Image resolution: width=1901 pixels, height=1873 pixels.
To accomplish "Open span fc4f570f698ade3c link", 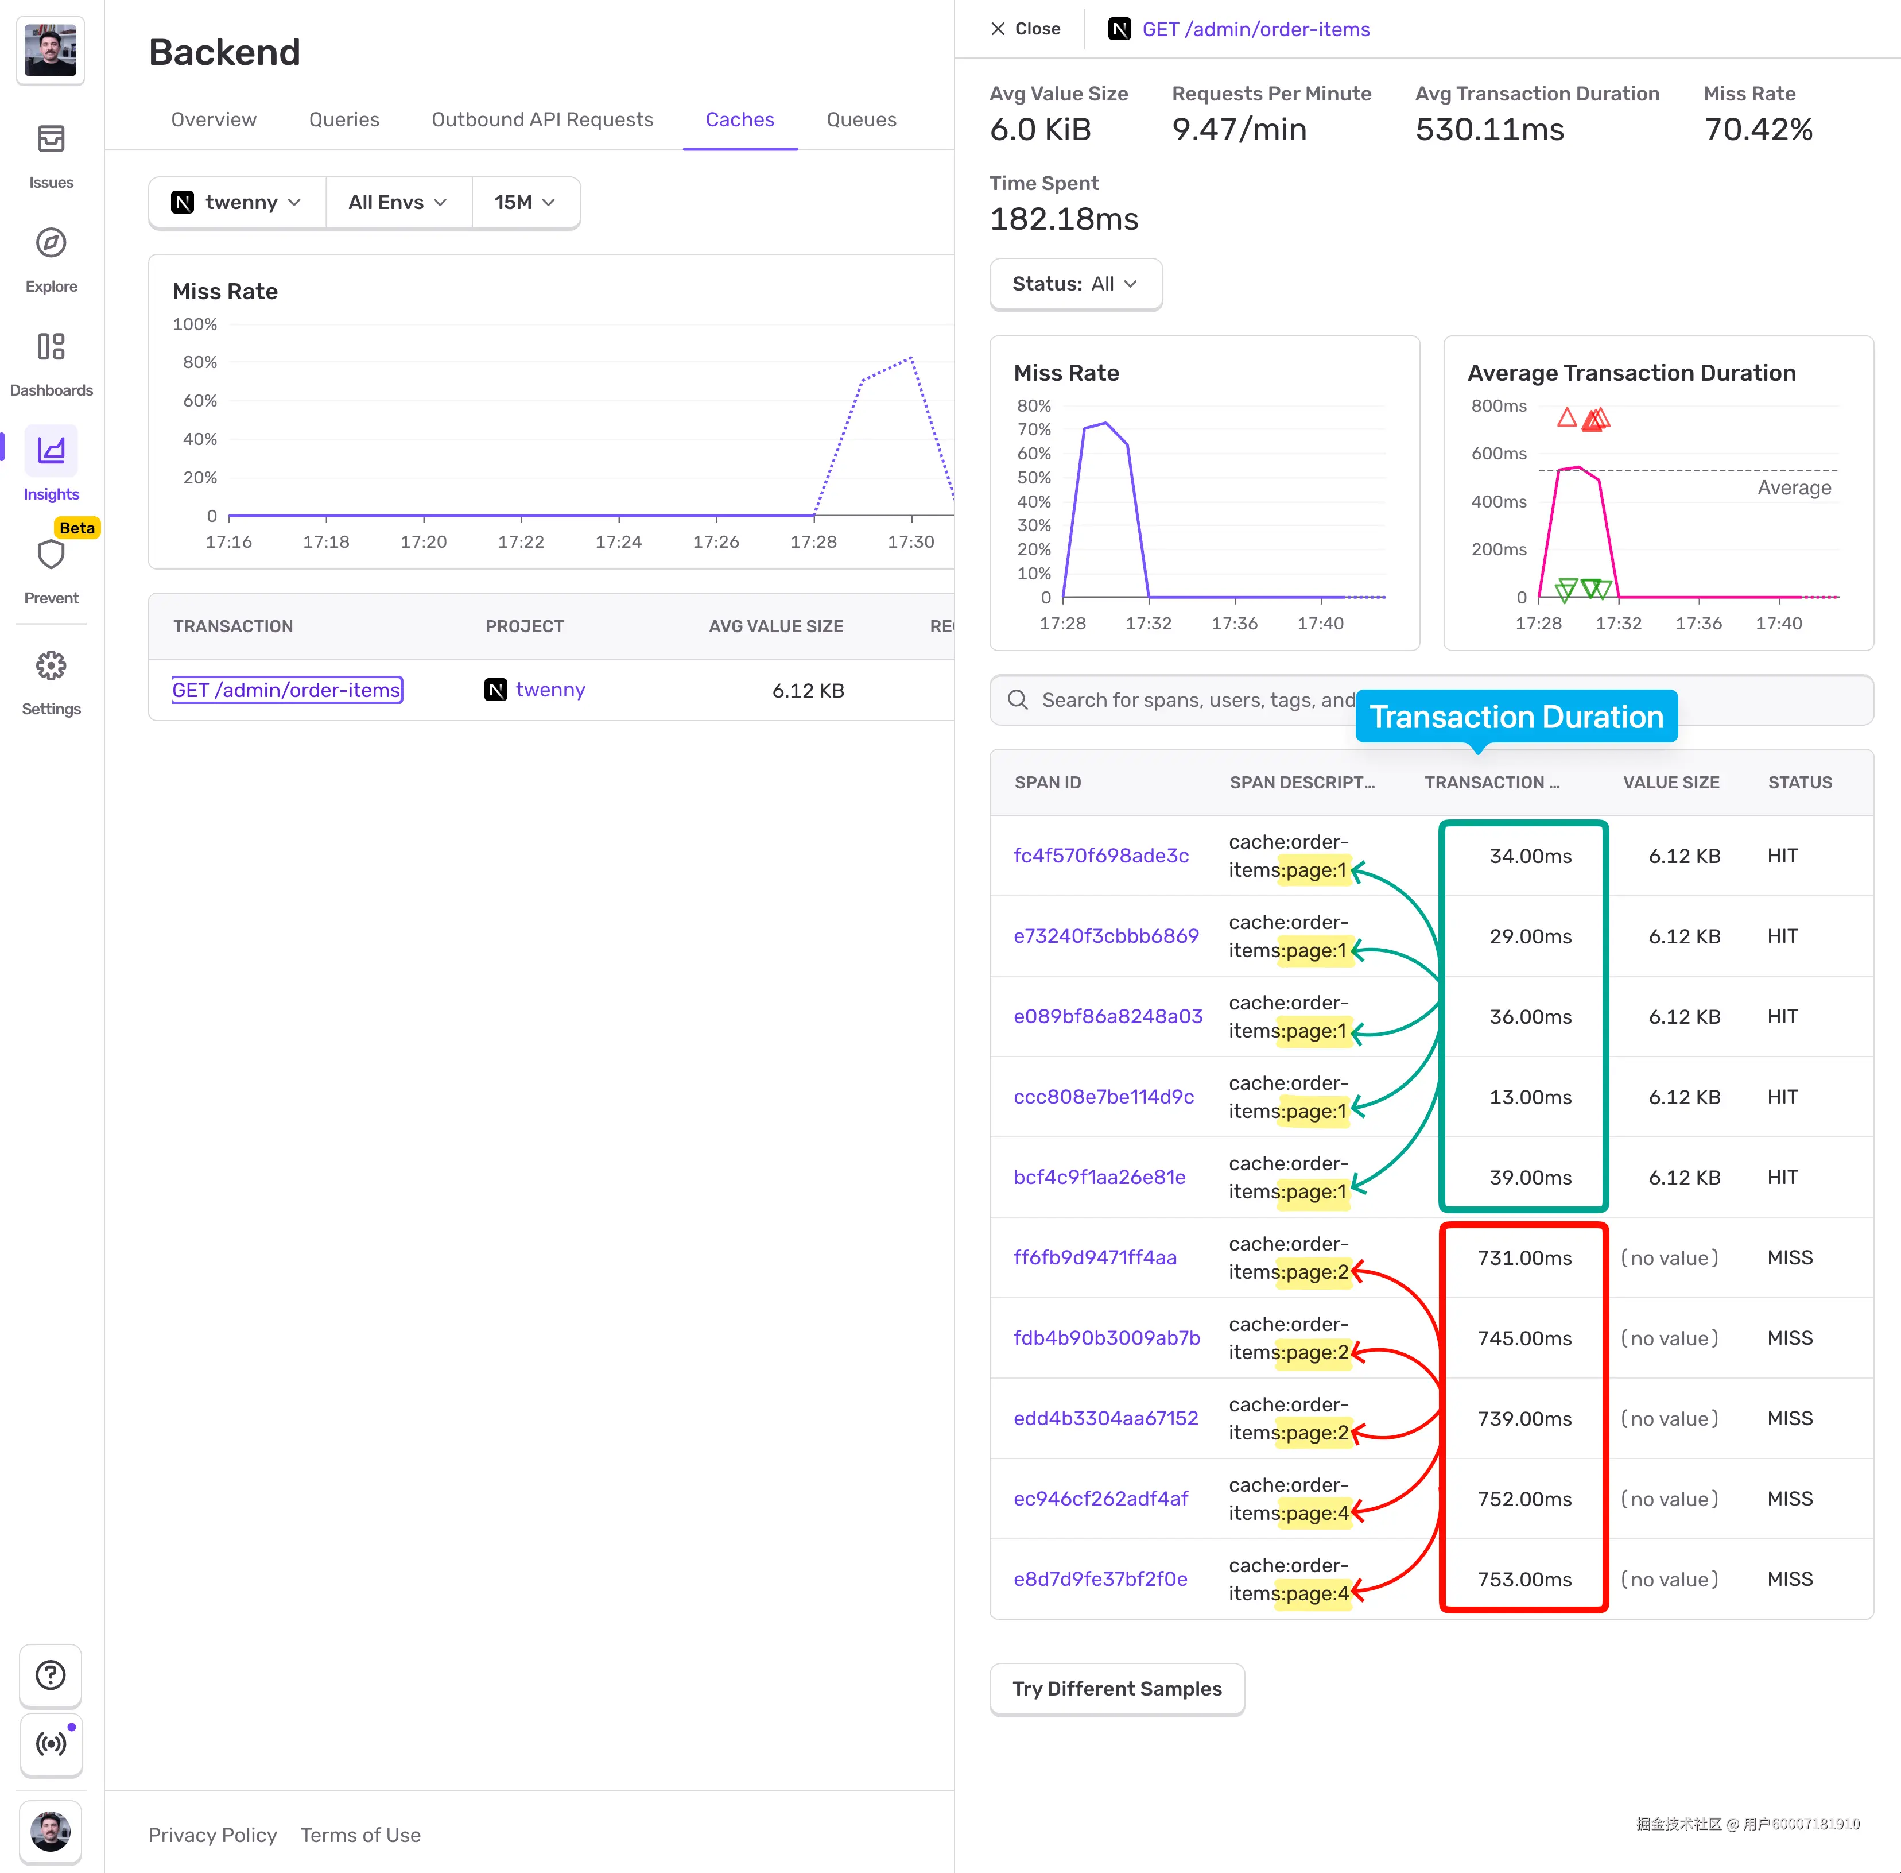I will [x=1100, y=856].
